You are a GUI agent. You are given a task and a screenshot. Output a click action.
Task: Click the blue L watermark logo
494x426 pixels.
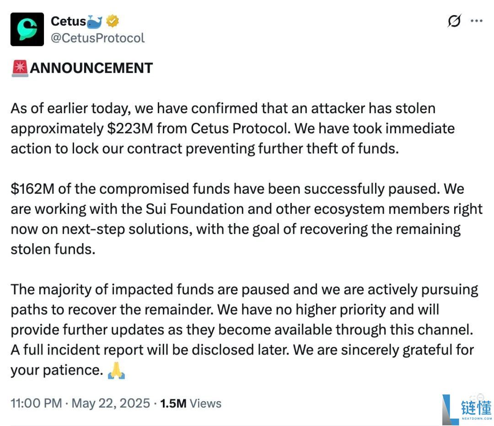pos(450,410)
